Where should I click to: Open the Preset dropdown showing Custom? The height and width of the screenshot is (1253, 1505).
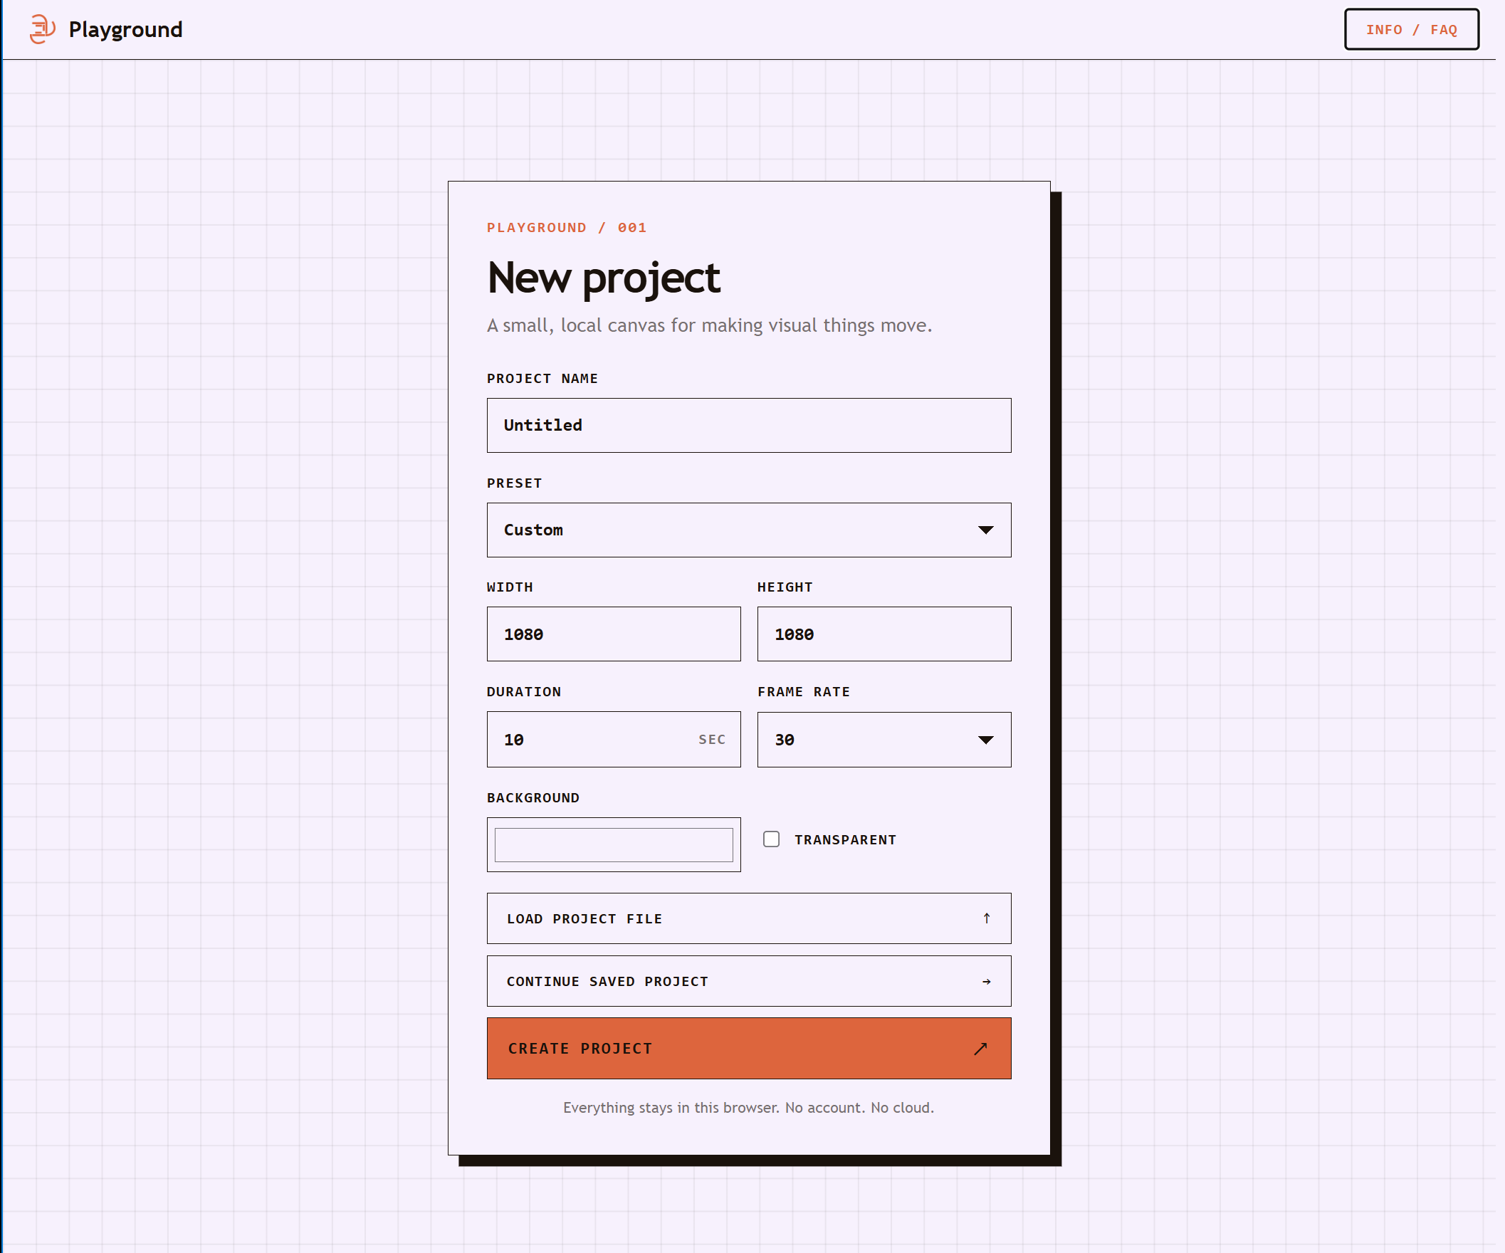(x=749, y=530)
